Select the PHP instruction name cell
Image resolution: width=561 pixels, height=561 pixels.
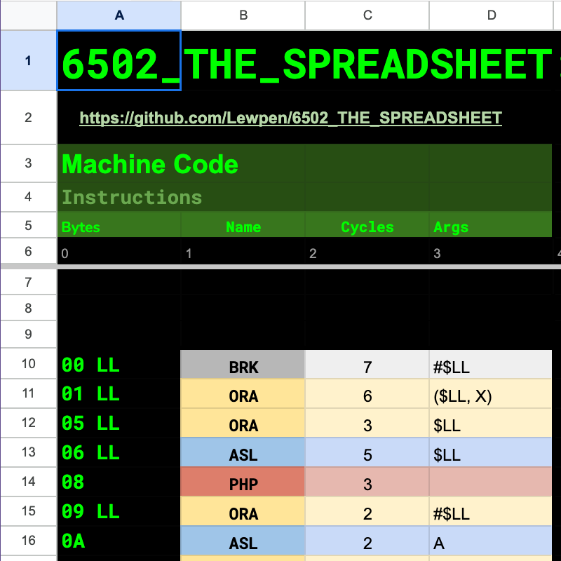243,484
